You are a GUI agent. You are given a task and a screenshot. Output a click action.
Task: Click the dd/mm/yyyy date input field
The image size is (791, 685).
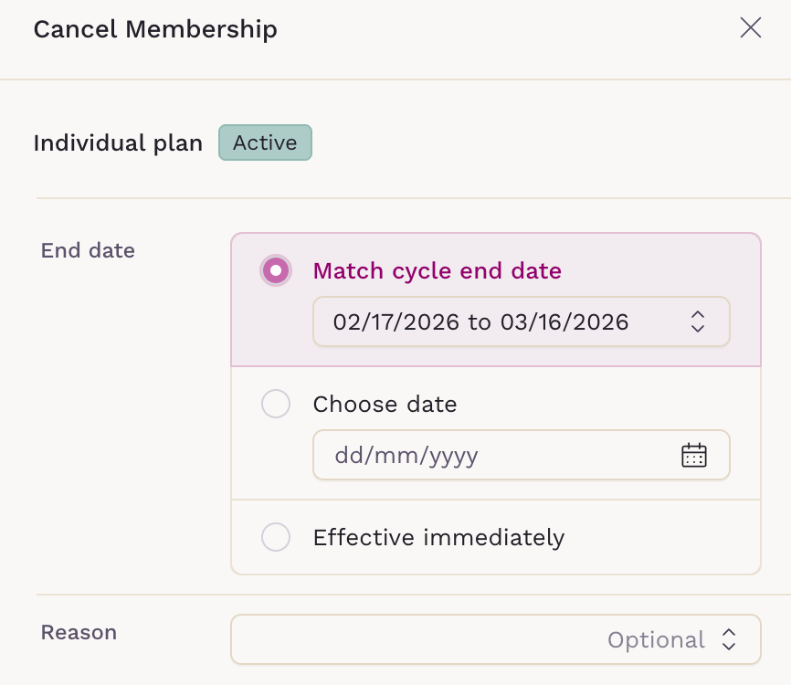(x=493, y=455)
